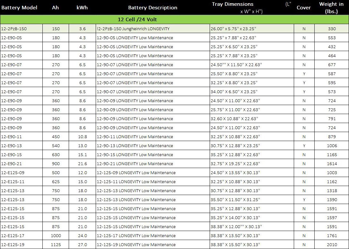Click the 2010 lbs weight cell

(332, 245)
